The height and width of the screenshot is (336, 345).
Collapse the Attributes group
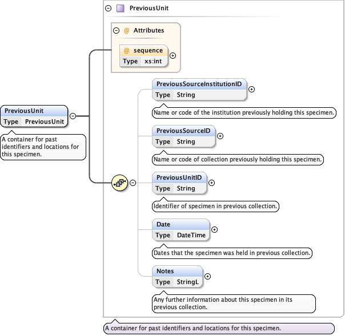coord(117,30)
